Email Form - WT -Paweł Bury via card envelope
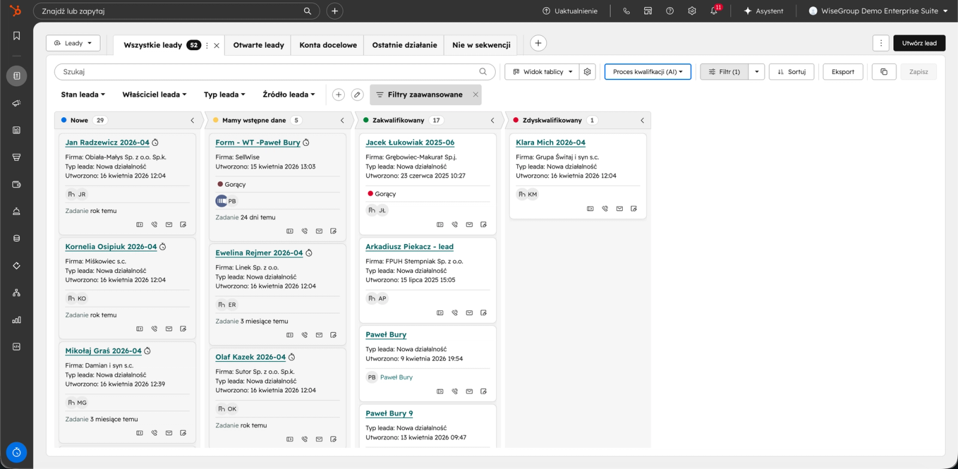 319,231
